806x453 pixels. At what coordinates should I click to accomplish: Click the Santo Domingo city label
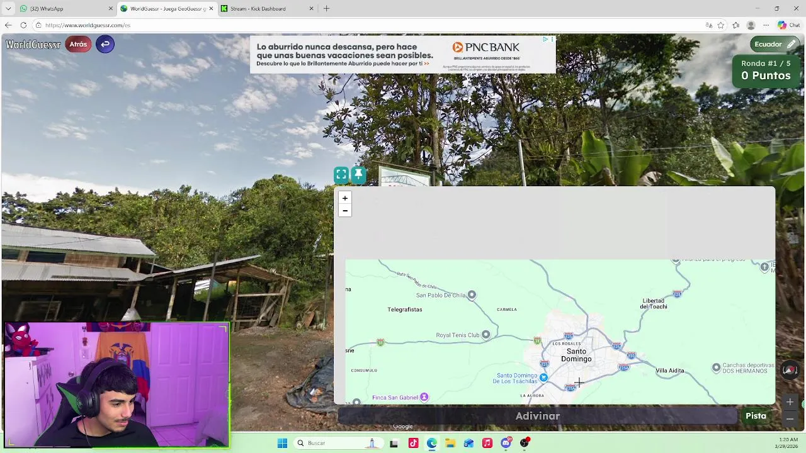(576, 355)
